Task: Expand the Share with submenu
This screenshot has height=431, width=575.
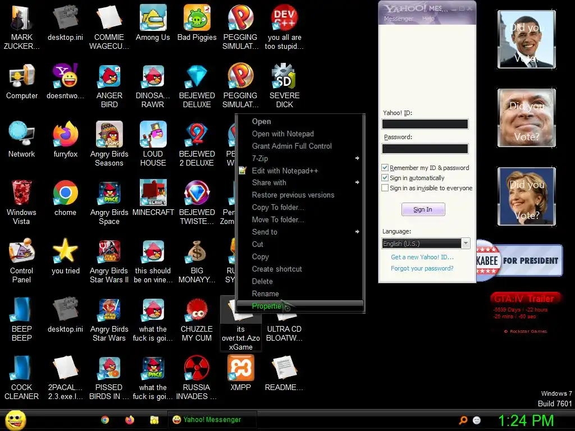Action: (x=300, y=182)
